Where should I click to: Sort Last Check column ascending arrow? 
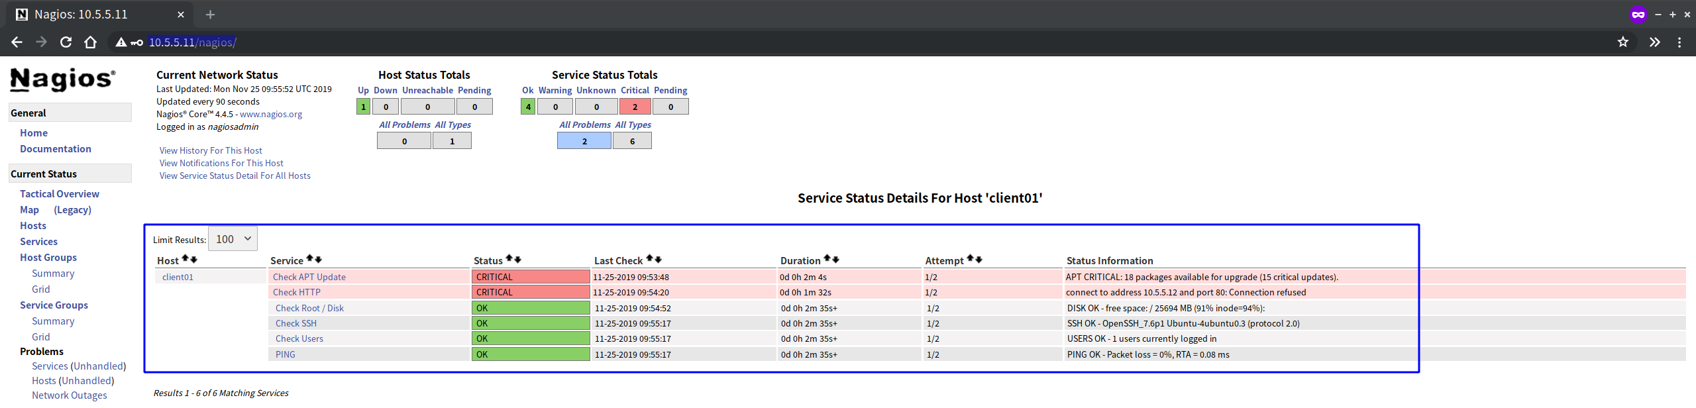650,259
